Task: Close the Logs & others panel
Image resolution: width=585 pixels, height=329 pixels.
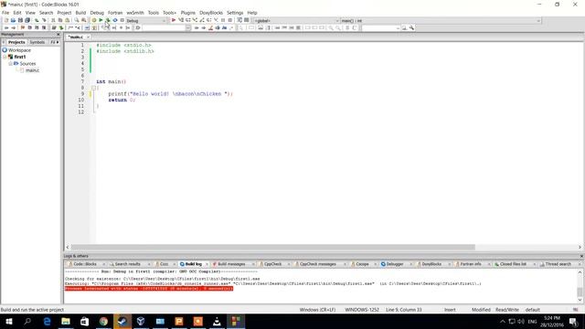Action: (x=581, y=256)
